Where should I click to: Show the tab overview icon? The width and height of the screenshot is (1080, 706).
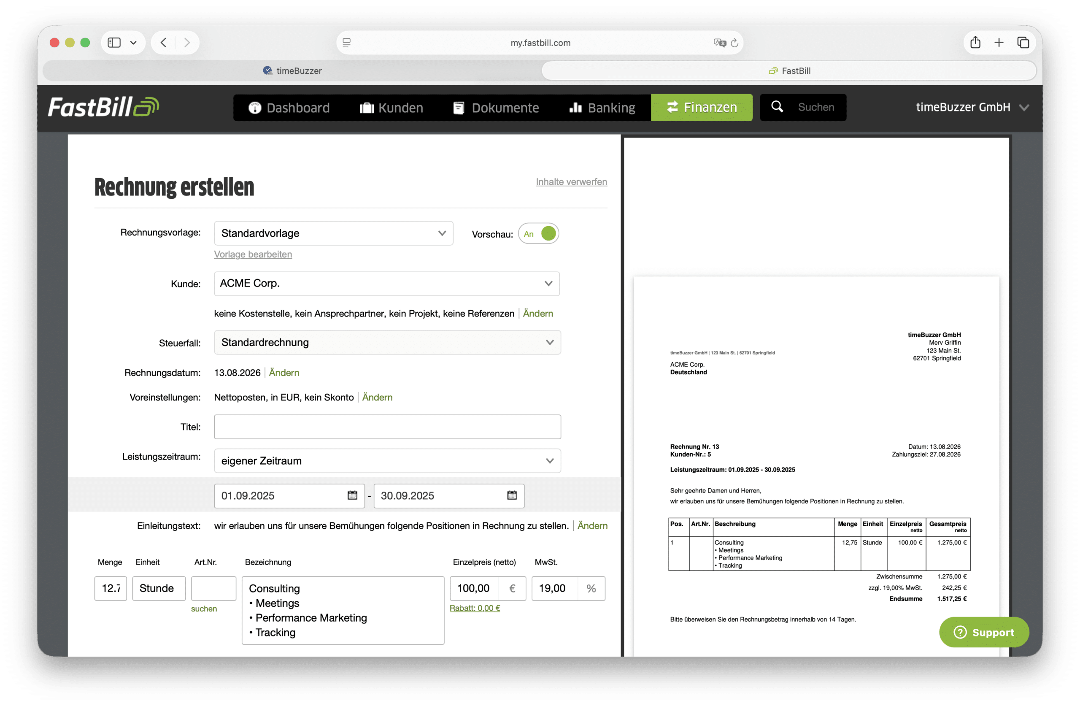point(1023,43)
